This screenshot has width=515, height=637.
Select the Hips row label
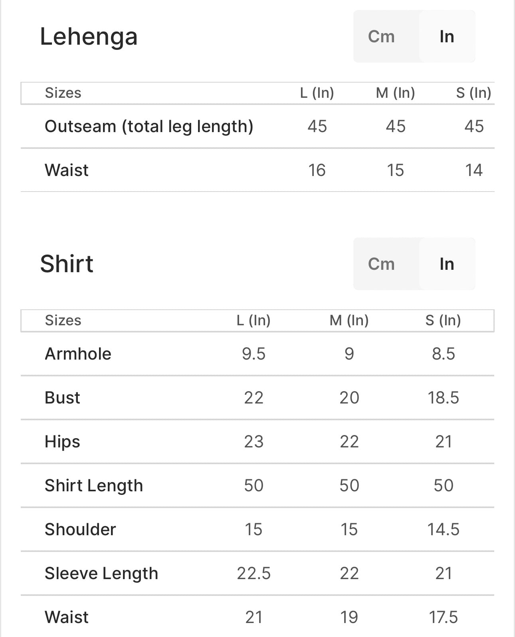[62, 442]
